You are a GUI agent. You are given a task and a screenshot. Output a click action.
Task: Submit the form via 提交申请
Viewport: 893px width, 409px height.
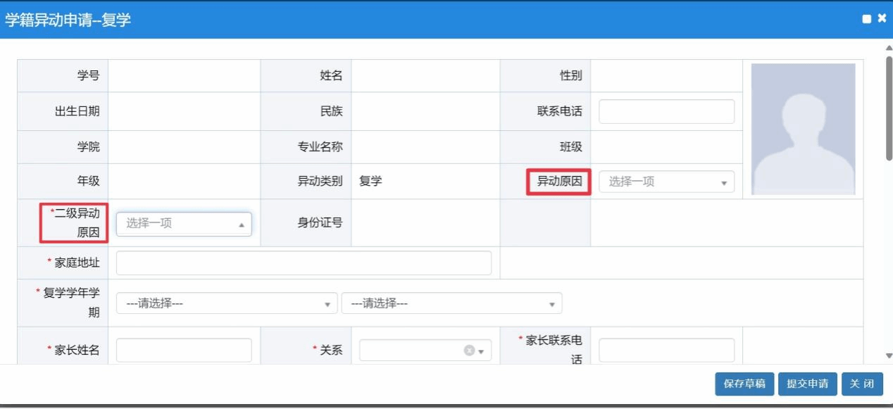pyautogui.click(x=807, y=384)
